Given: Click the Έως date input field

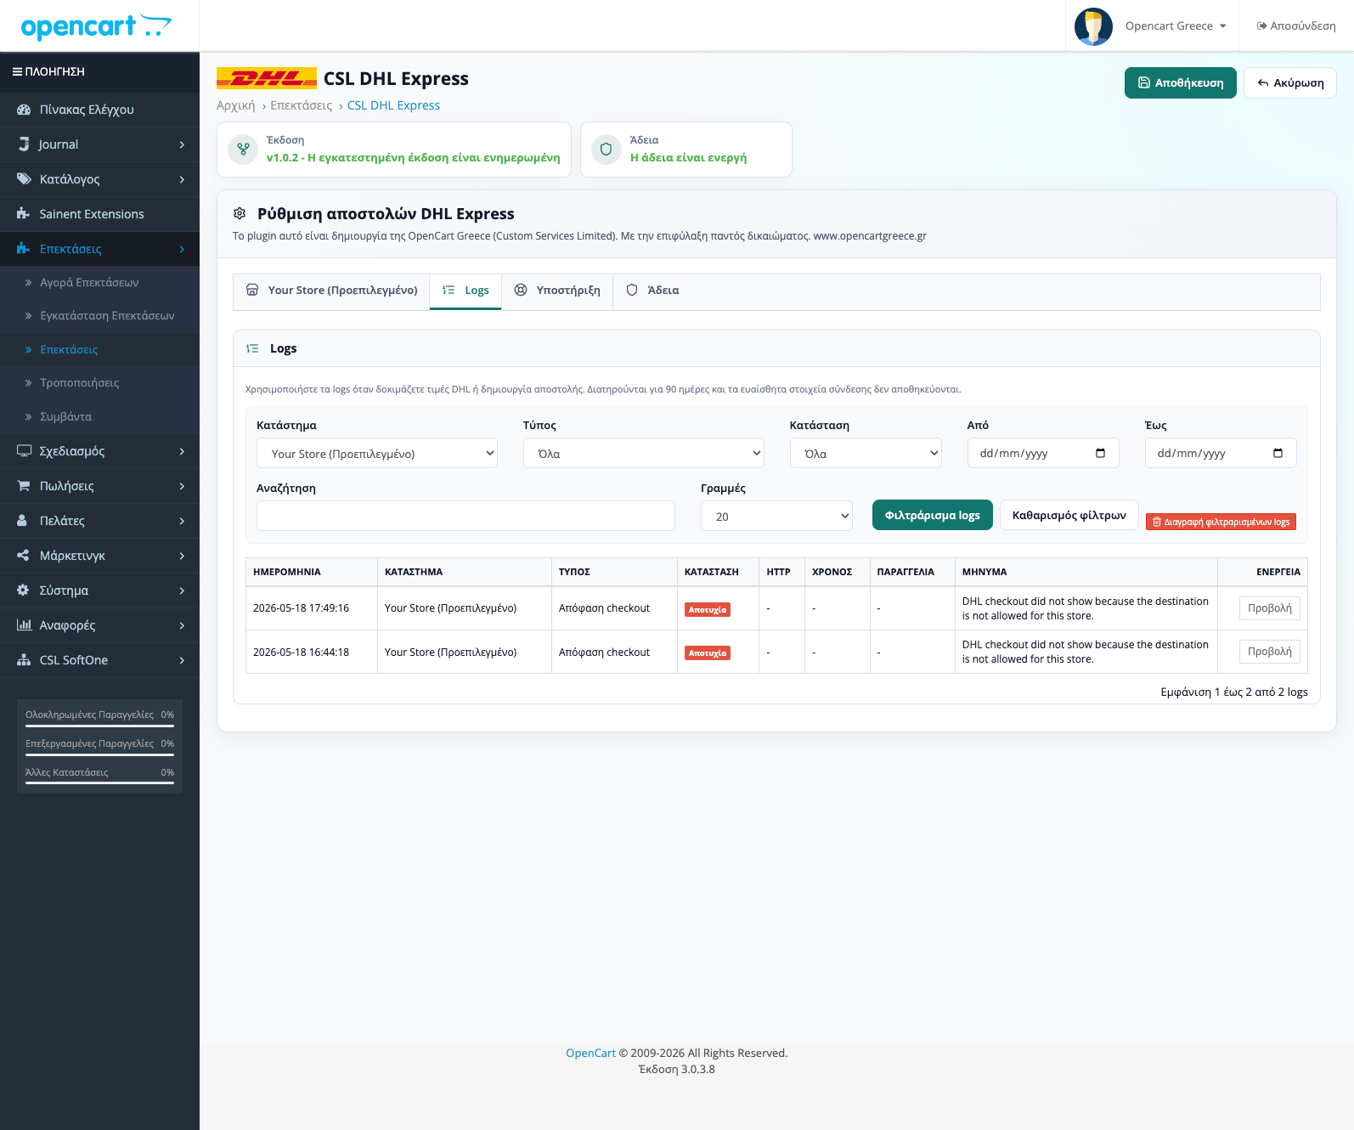Looking at the screenshot, I should coord(1221,453).
